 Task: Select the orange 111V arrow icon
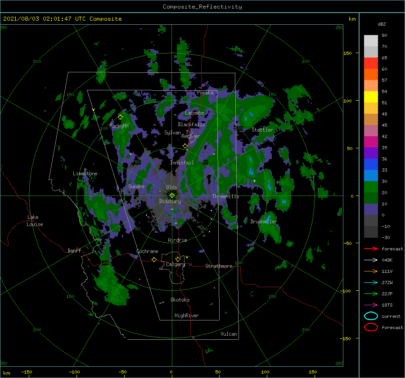click(371, 271)
